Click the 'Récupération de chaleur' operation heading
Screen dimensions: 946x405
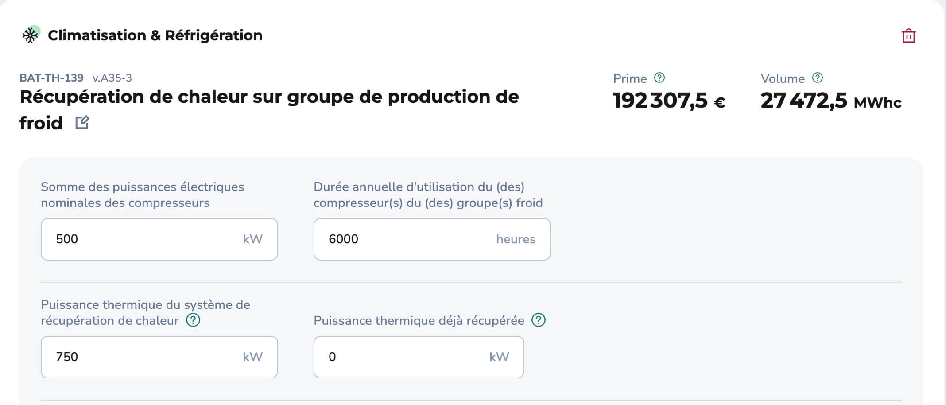pos(269,97)
